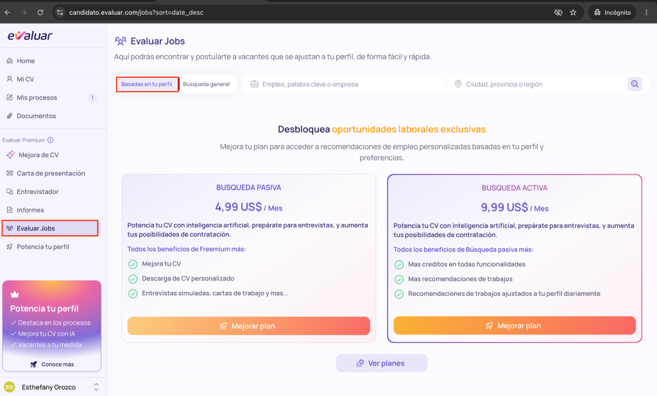657x396 pixels.
Task: Open Home in the sidebar
Action: (x=26, y=61)
